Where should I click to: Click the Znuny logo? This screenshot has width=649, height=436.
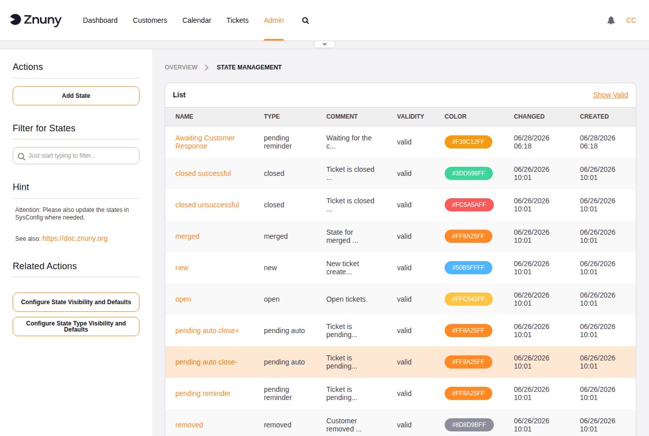click(x=35, y=20)
